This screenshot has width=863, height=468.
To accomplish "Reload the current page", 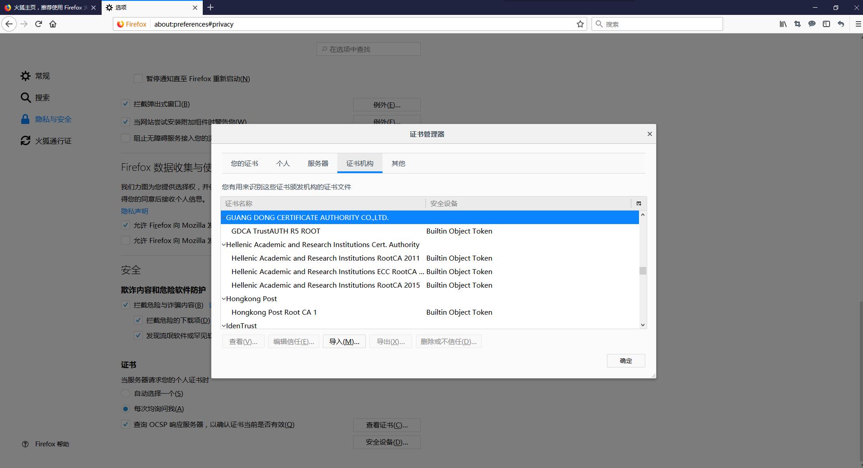I will click(x=39, y=24).
